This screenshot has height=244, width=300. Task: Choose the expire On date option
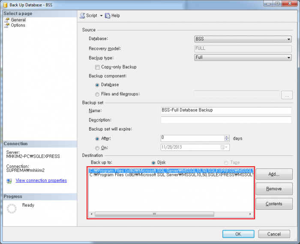pyautogui.click(x=97, y=148)
